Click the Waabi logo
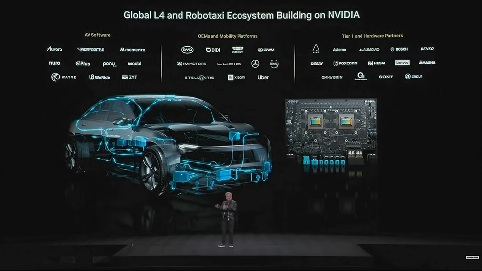Screen dimensions: 482x271 tap(135, 63)
